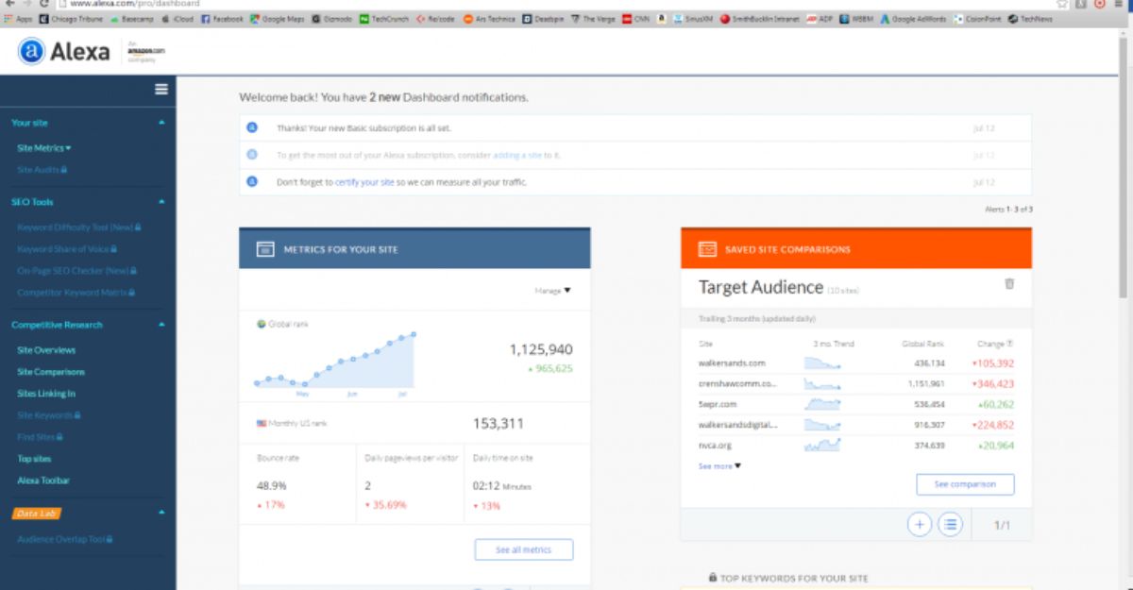This screenshot has width=1133, height=590.
Task: Open nvca.org in the comparison table
Action: (x=714, y=446)
